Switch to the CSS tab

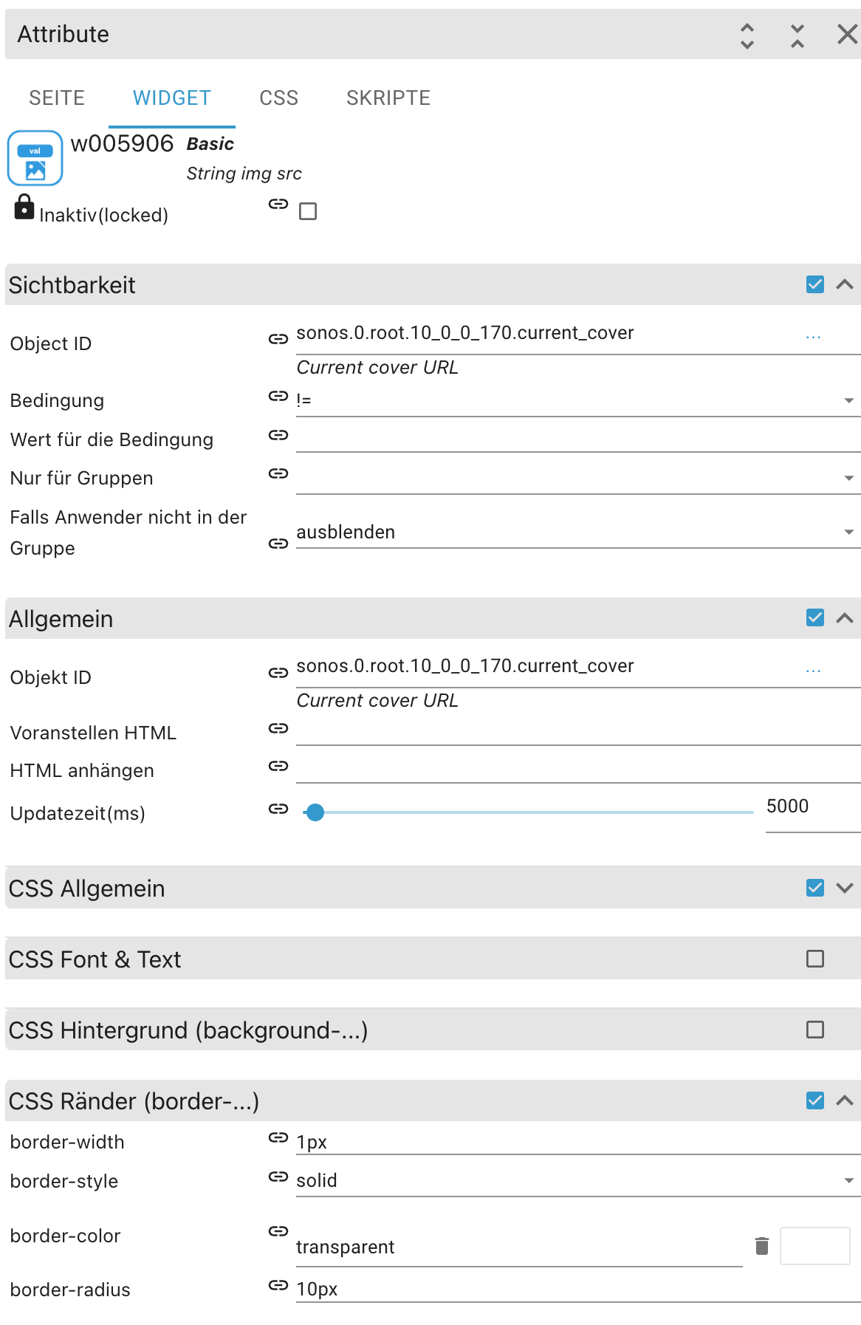point(278,98)
